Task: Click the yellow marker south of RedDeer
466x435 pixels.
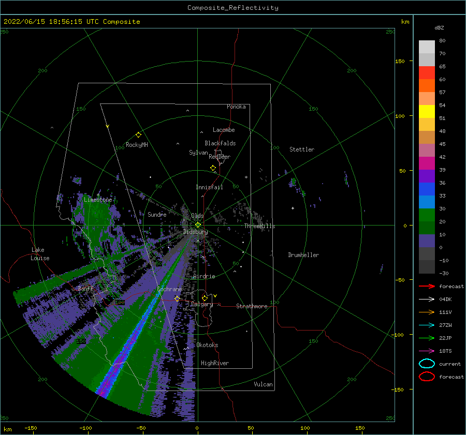Action: pos(213,168)
